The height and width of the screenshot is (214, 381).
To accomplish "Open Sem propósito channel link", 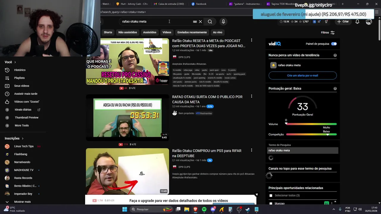I will pos(187,113).
